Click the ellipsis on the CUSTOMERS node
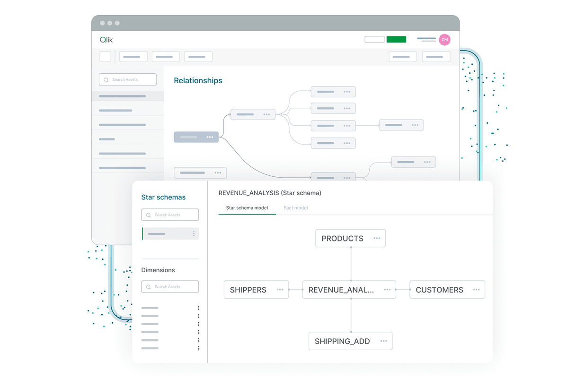The height and width of the screenshot is (378, 584). click(x=476, y=290)
